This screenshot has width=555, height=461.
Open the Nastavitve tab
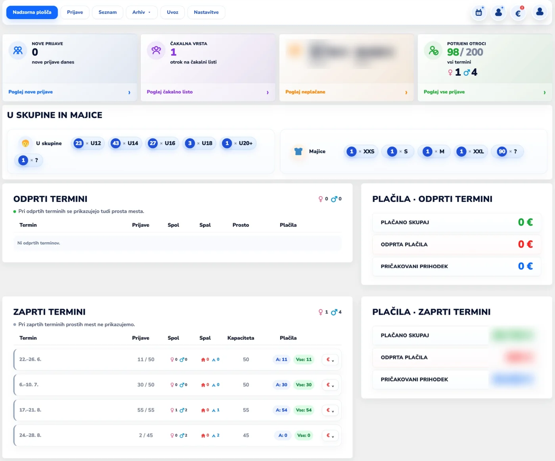pyautogui.click(x=206, y=12)
